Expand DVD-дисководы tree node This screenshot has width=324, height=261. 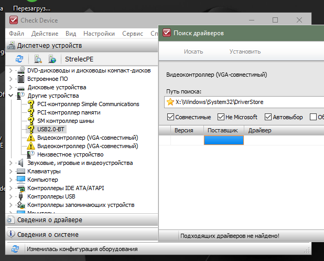coord(12,70)
